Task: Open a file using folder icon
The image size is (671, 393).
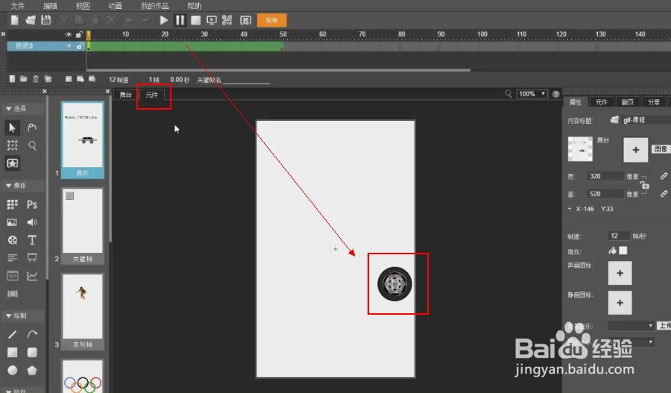Action: (x=31, y=20)
